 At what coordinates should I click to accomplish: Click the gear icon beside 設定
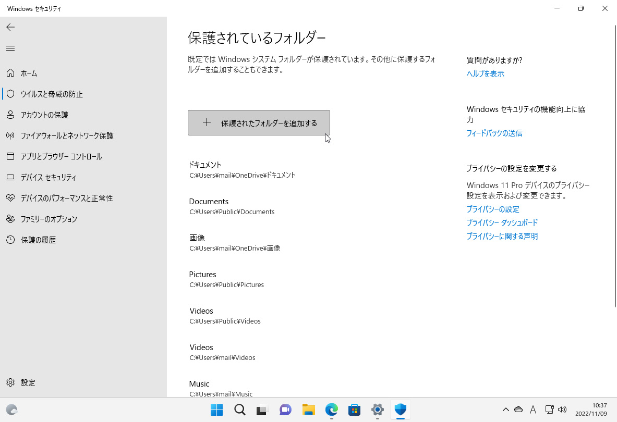(x=10, y=382)
